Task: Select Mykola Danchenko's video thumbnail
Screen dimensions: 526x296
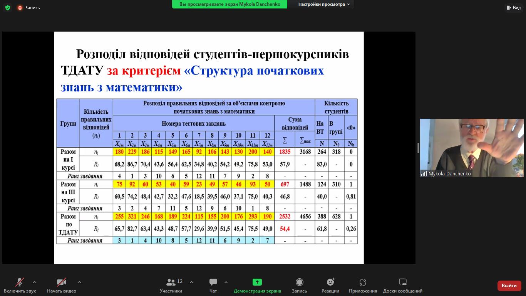Action: coord(472,148)
